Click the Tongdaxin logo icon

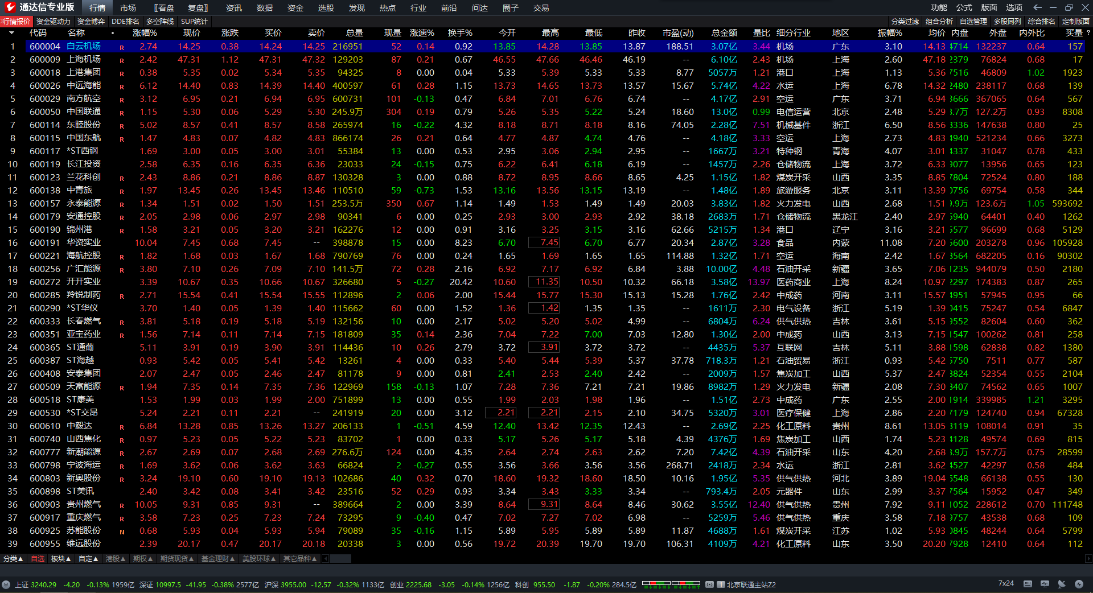pyautogui.click(x=10, y=7)
